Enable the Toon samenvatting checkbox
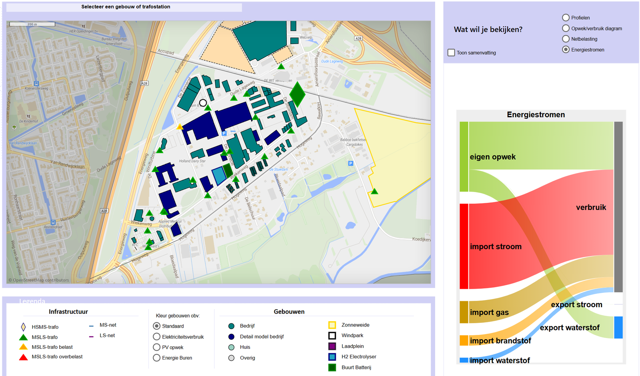Image resolution: width=640 pixels, height=376 pixels. 451,53
